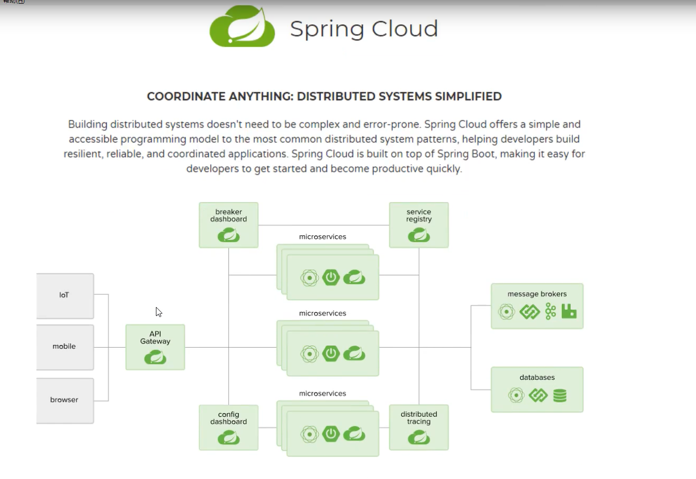696x479 pixels.
Task: Select the browser client box
Action: (64, 400)
